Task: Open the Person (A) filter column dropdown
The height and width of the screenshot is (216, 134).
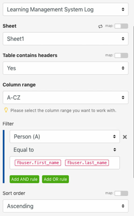Action: click(65, 137)
